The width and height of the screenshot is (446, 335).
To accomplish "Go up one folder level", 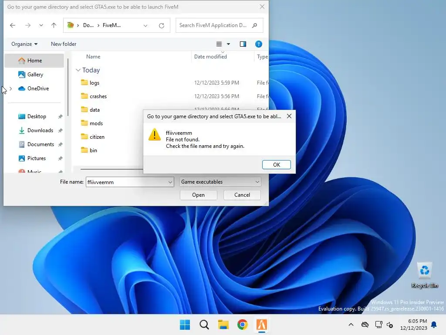I will tap(54, 25).
